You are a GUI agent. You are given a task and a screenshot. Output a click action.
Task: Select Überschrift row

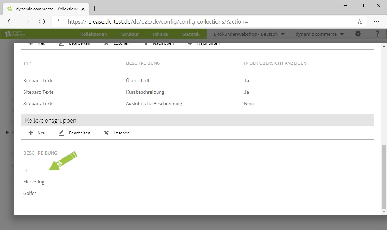(x=197, y=80)
